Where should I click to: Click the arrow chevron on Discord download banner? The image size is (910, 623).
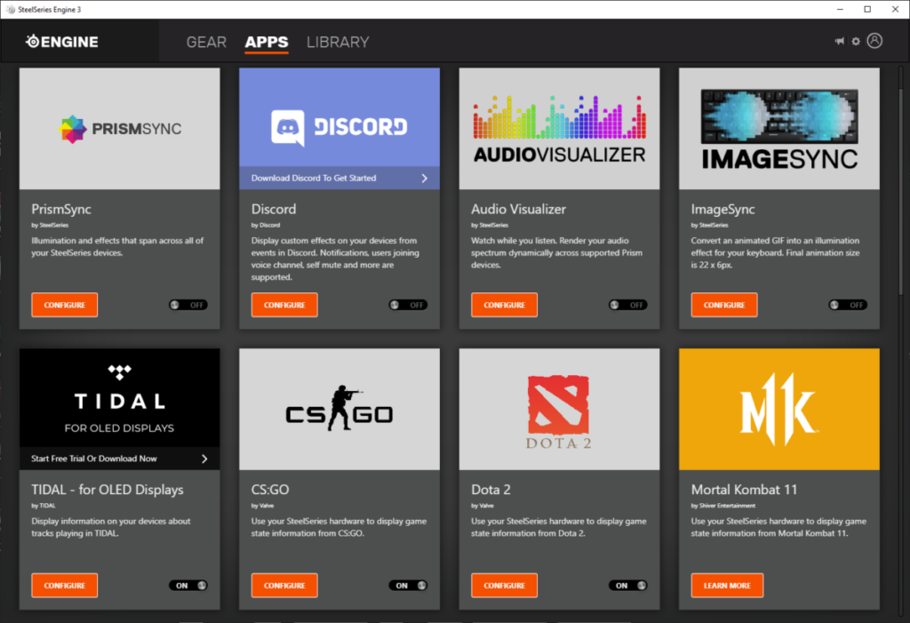click(x=424, y=179)
